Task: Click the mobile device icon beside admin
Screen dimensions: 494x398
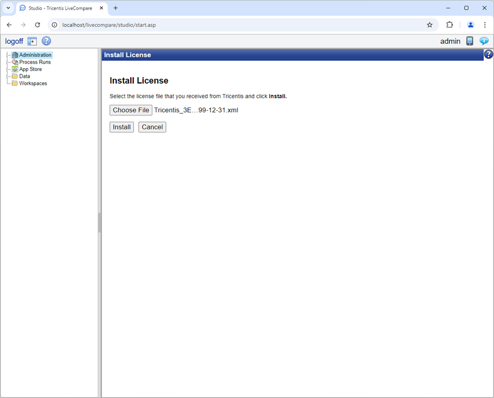Action: (x=469, y=41)
